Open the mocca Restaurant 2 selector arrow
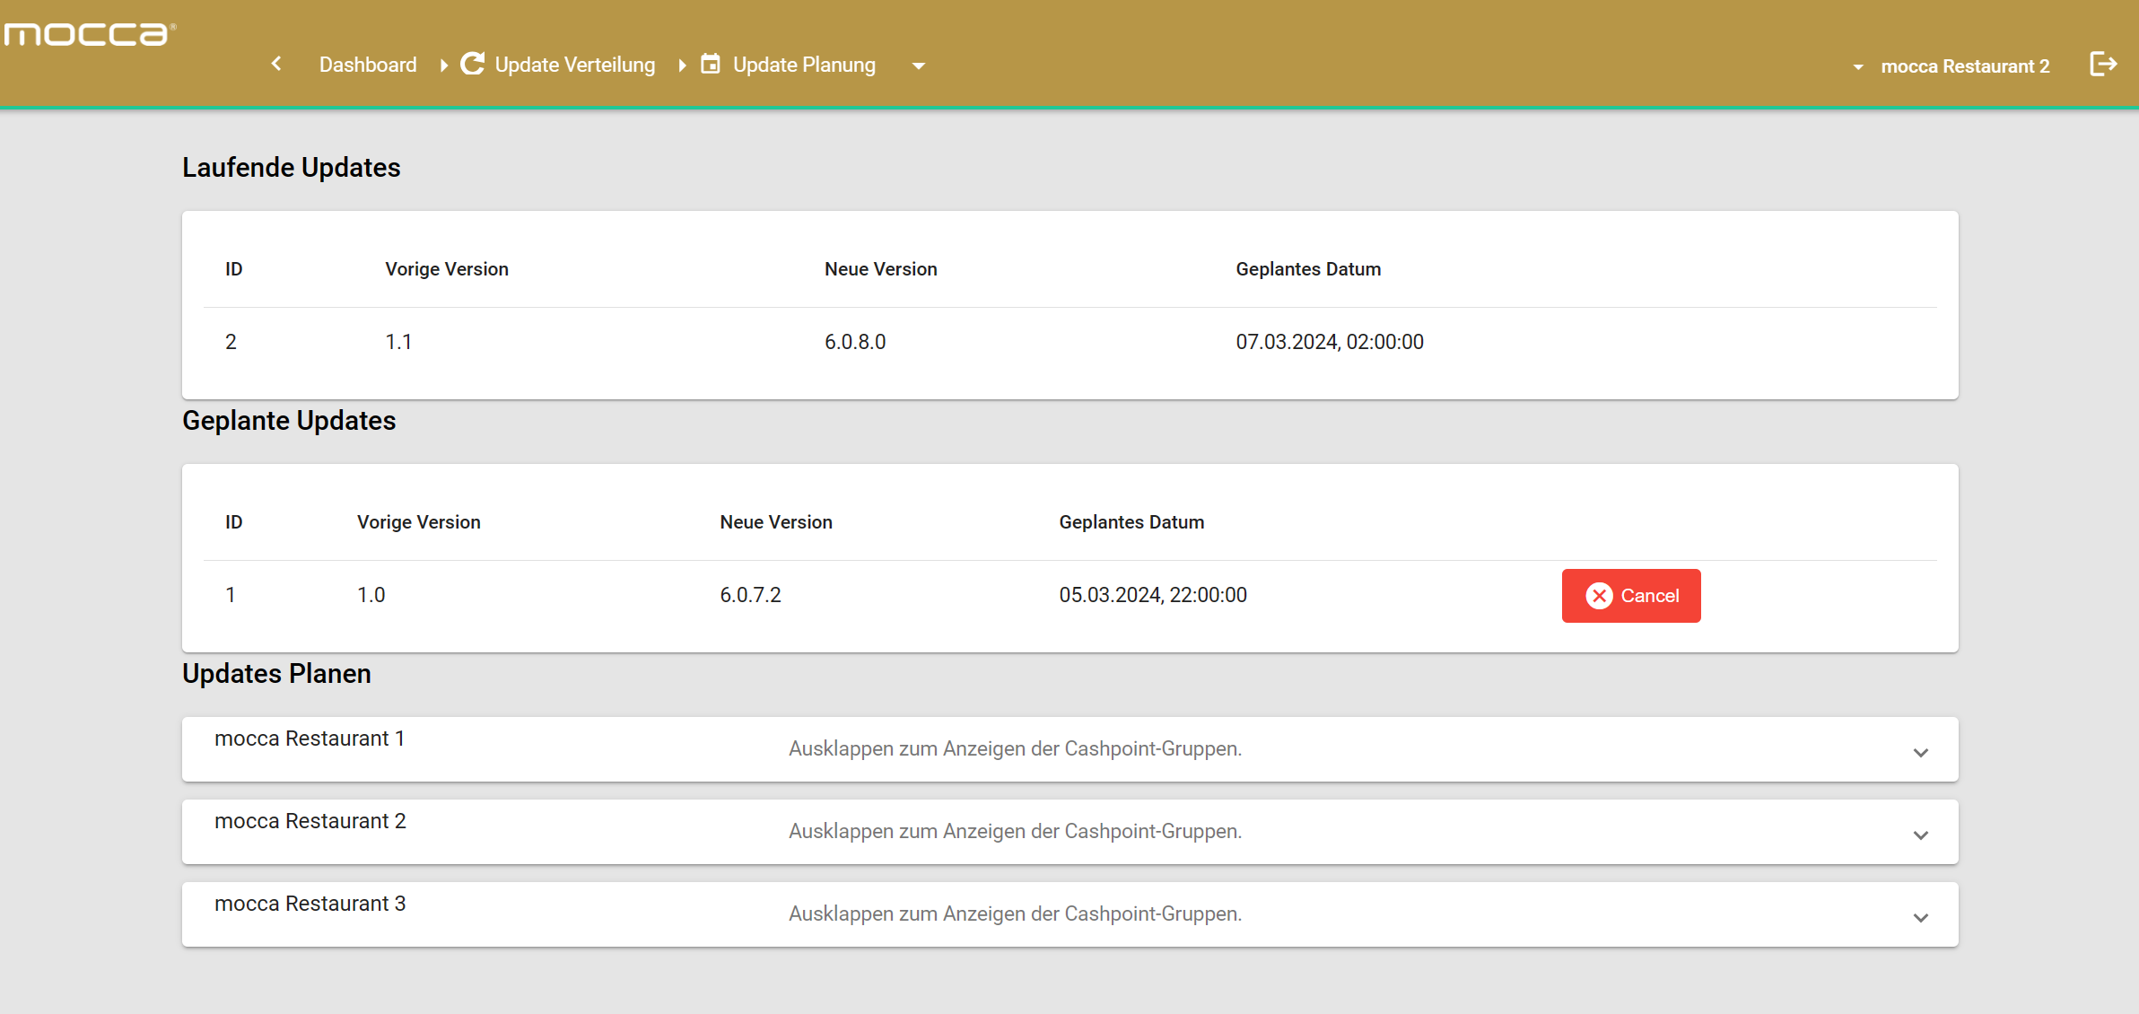The width and height of the screenshot is (2139, 1014). pos(1858,67)
